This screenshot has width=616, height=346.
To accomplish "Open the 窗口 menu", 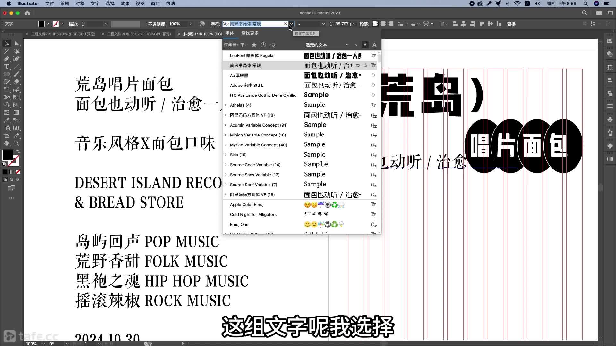I will pos(155,4).
